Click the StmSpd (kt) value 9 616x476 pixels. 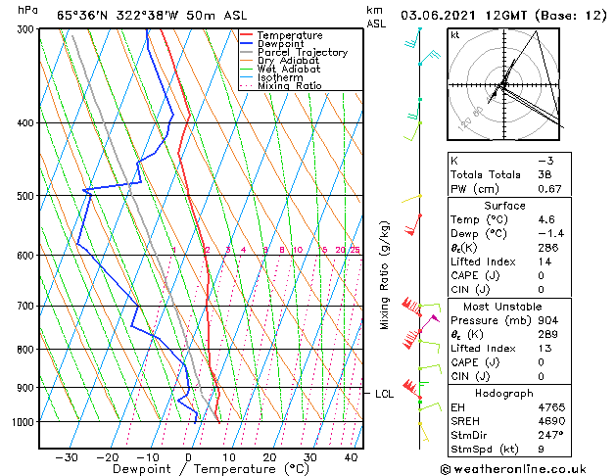point(542,449)
